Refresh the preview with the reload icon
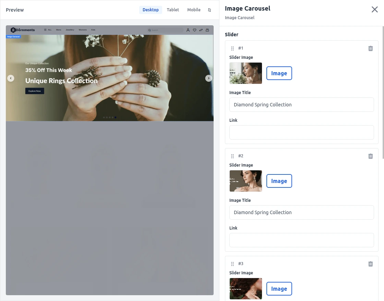The width and height of the screenshot is (384, 301). (209, 10)
